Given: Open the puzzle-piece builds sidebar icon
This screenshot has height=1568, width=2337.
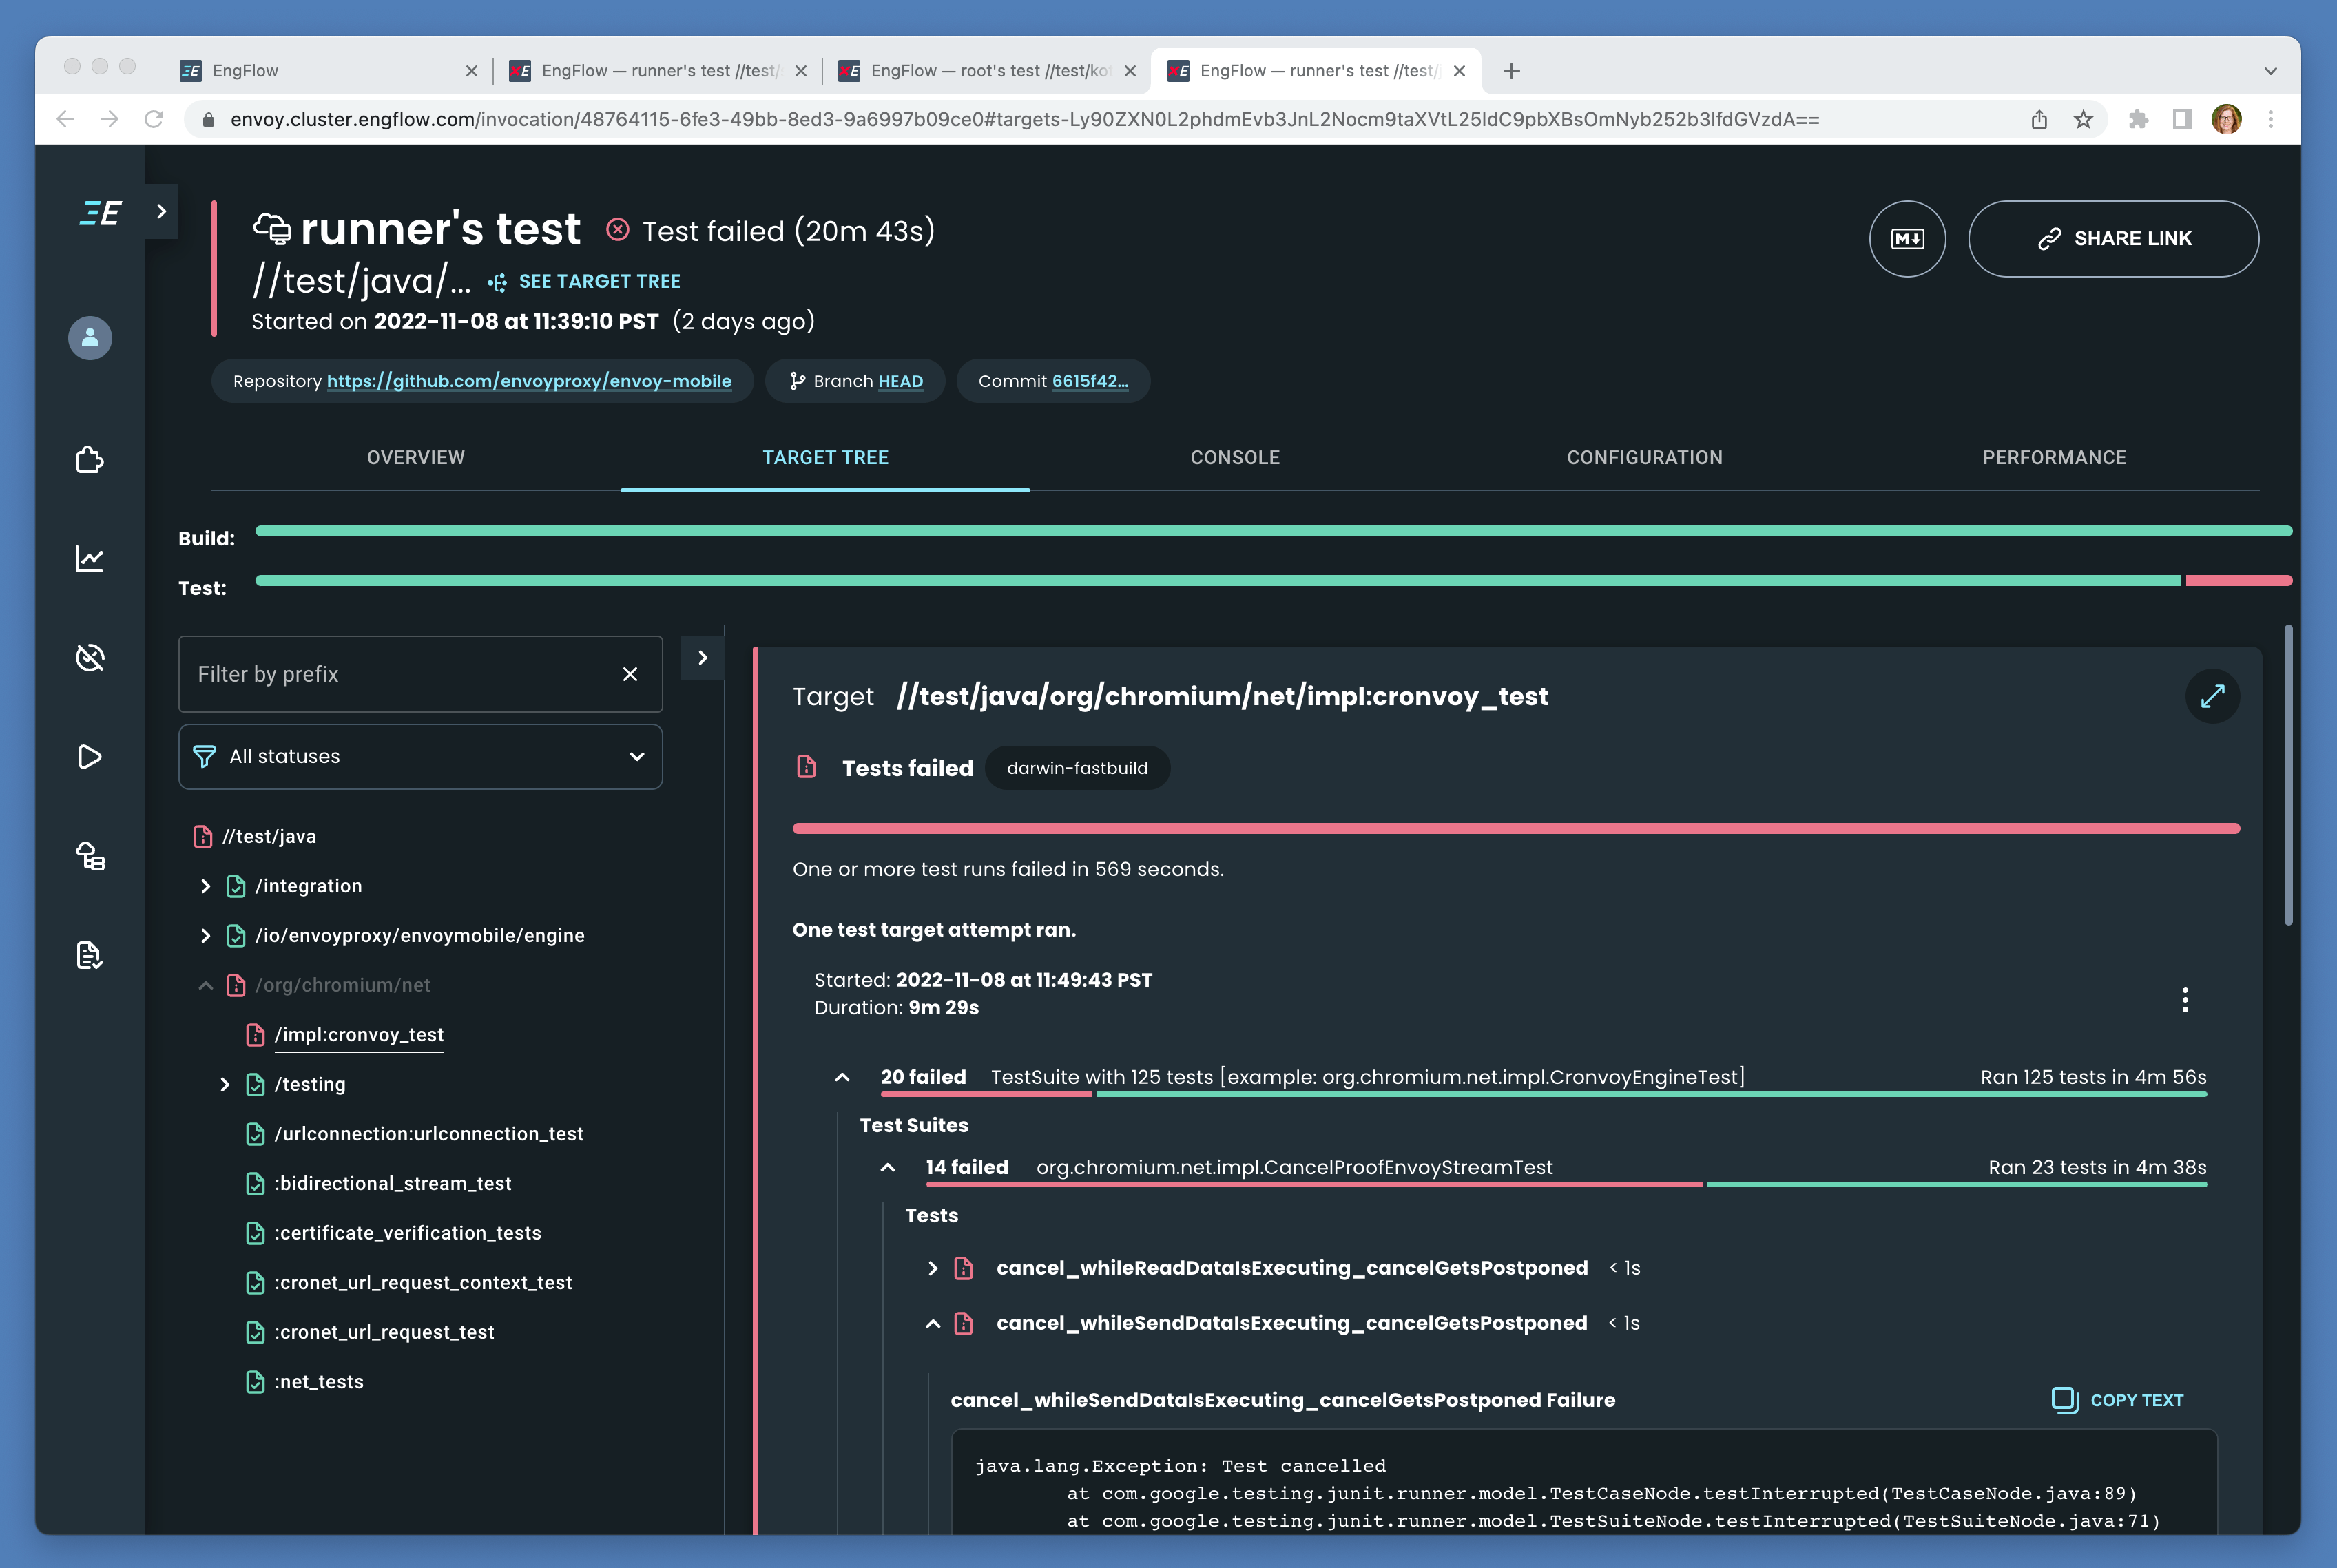Looking at the screenshot, I should [90, 459].
